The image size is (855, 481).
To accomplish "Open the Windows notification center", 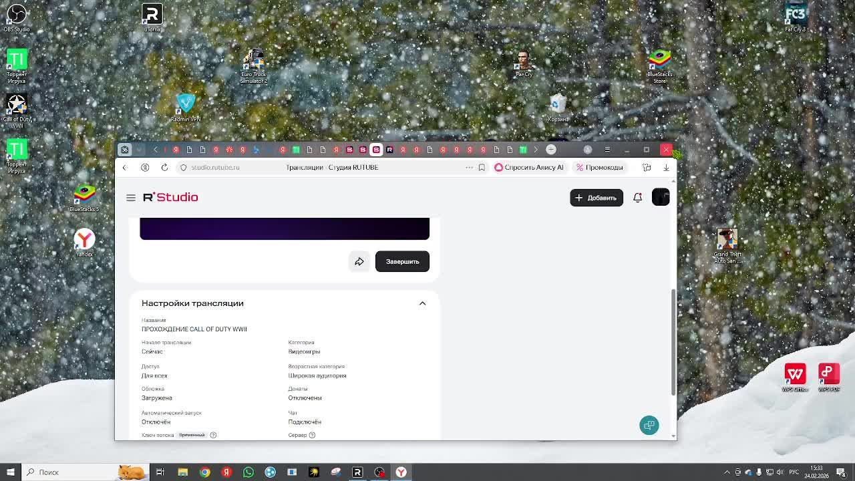I will coord(841,472).
